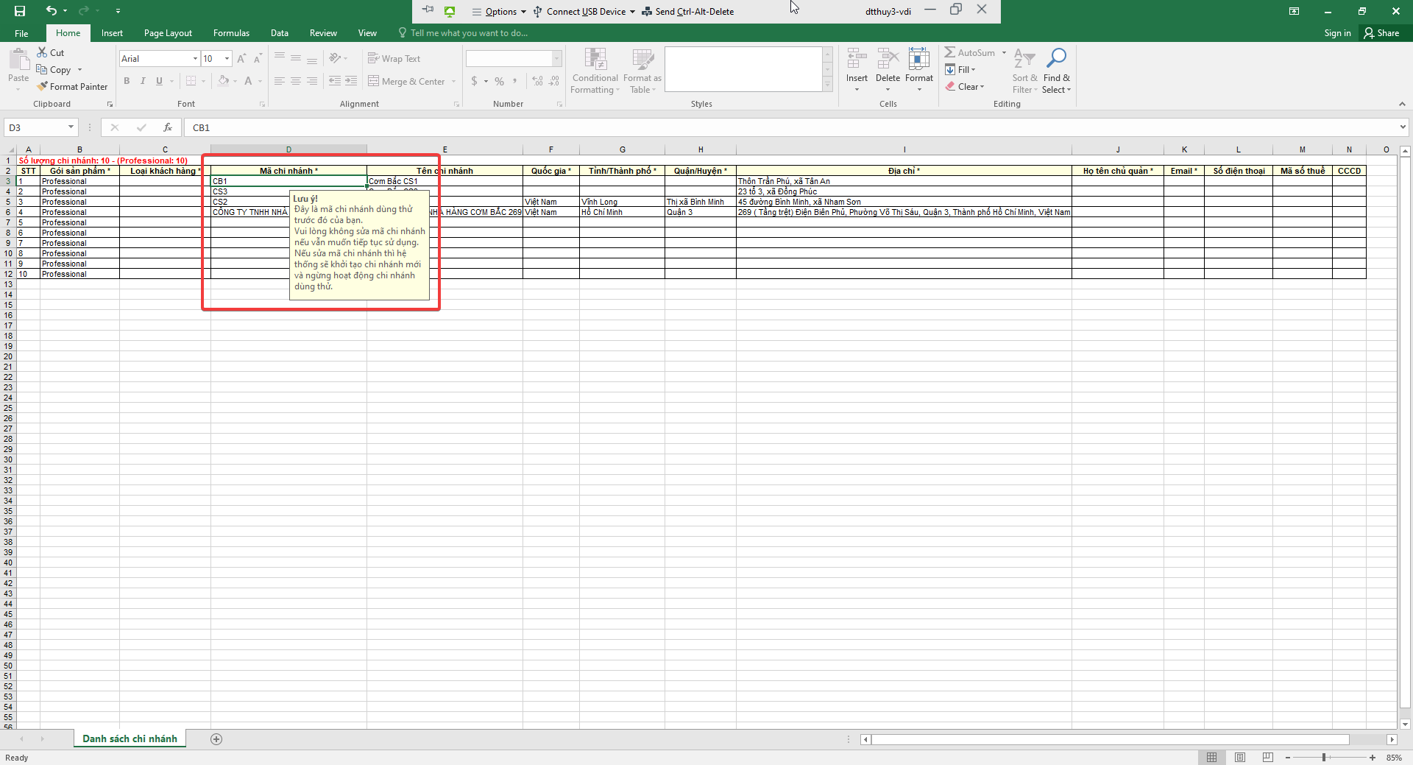Switch to Normal view in status bar
Screen dimensions: 1413x765
coord(1211,758)
